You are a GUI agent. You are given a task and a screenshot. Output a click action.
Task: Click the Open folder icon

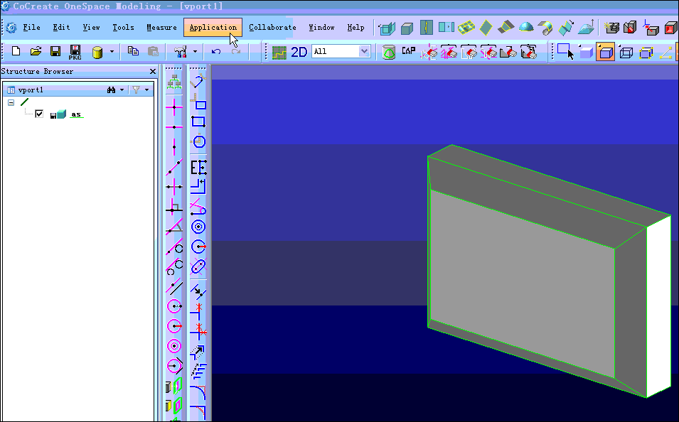click(36, 51)
